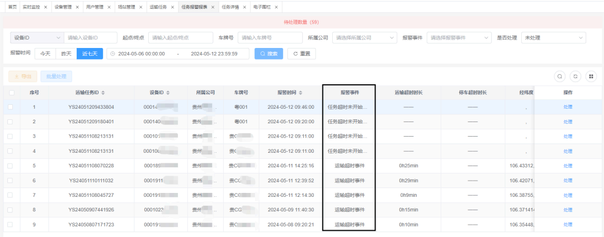Open the 所属公司 dropdown
604x237 pixels.
[365, 38]
